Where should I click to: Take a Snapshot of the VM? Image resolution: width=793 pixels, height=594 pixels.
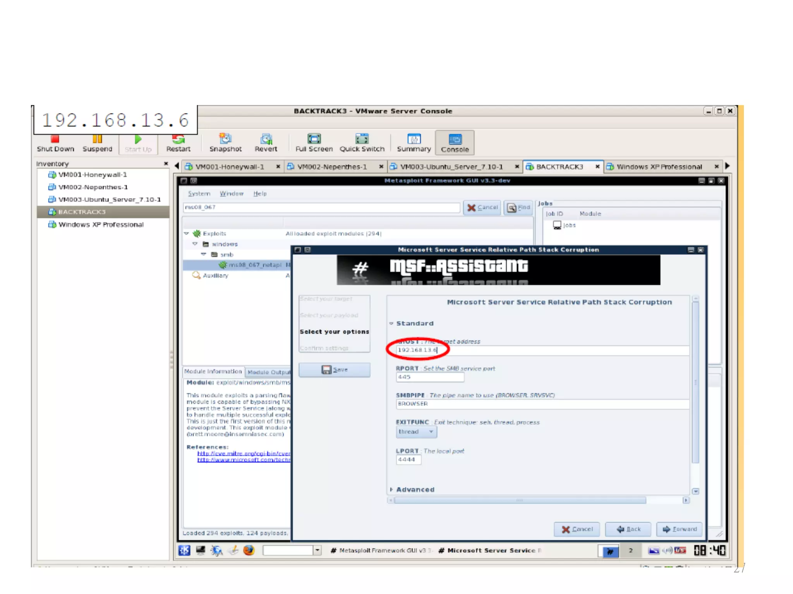point(225,142)
